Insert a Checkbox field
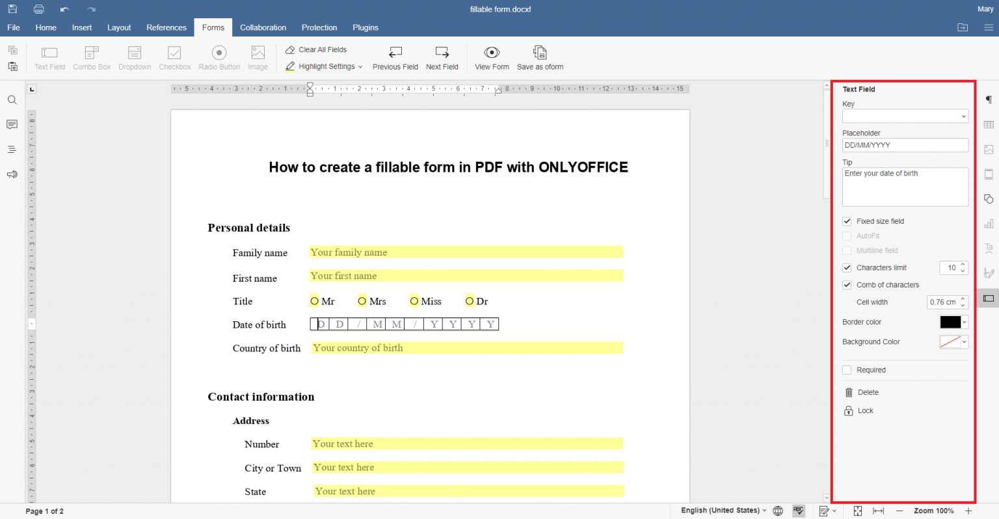Image resolution: width=999 pixels, height=519 pixels. pyautogui.click(x=174, y=57)
